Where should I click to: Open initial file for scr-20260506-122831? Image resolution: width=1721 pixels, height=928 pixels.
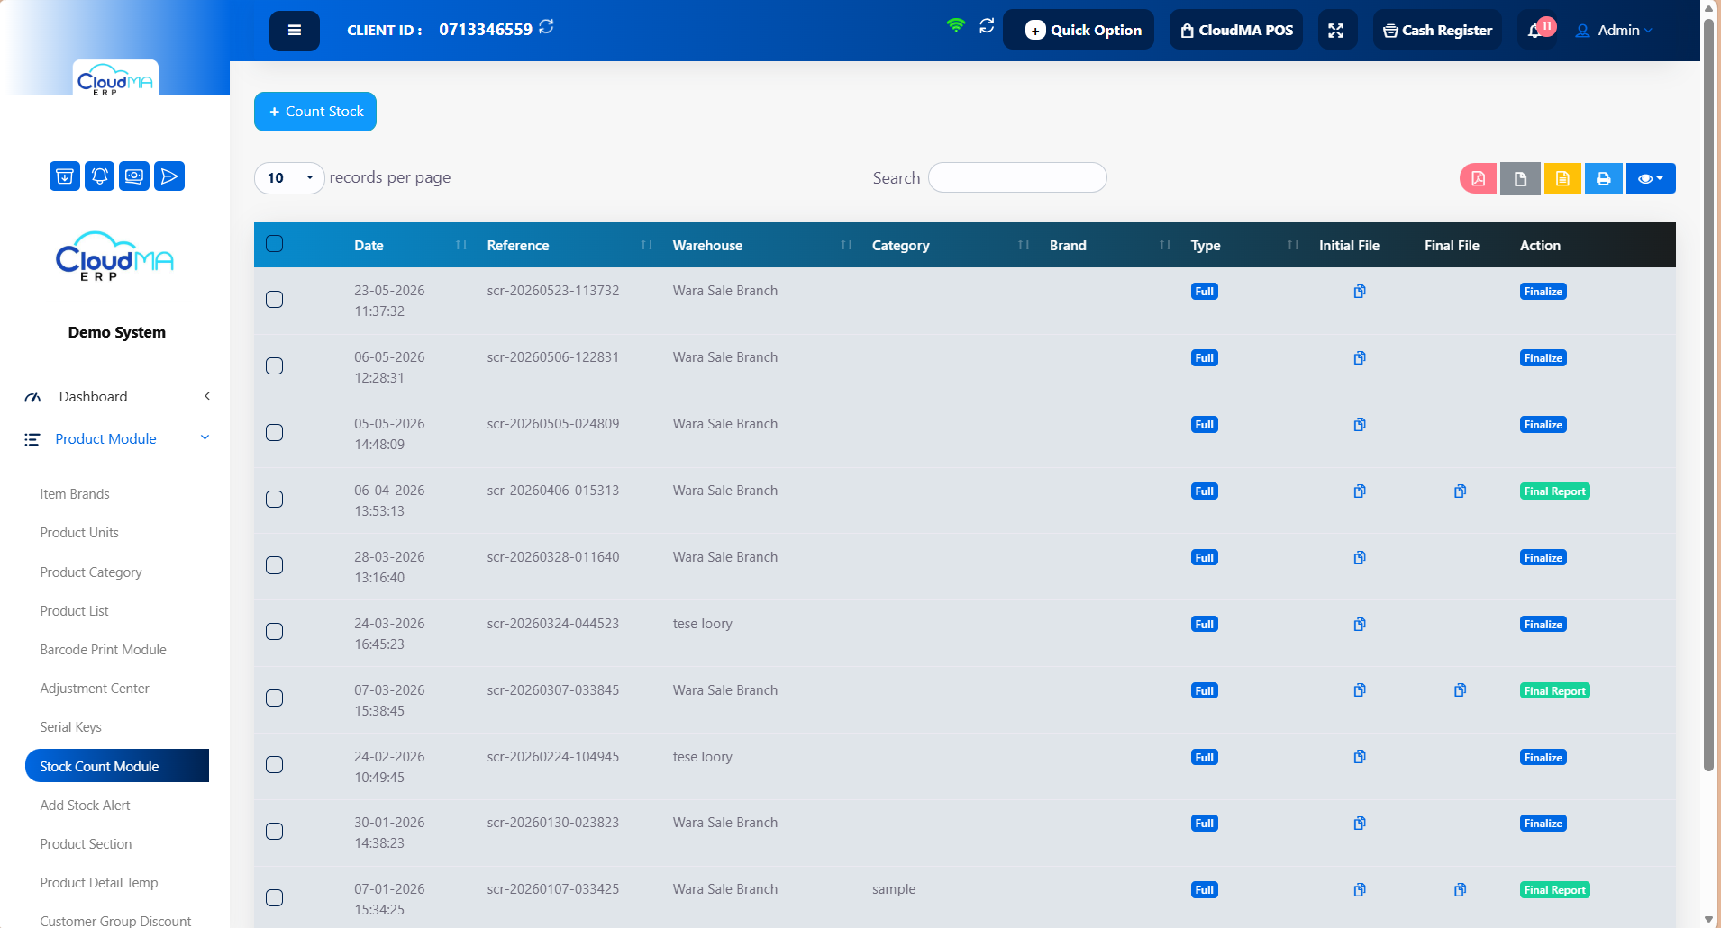[x=1360, y=358]
